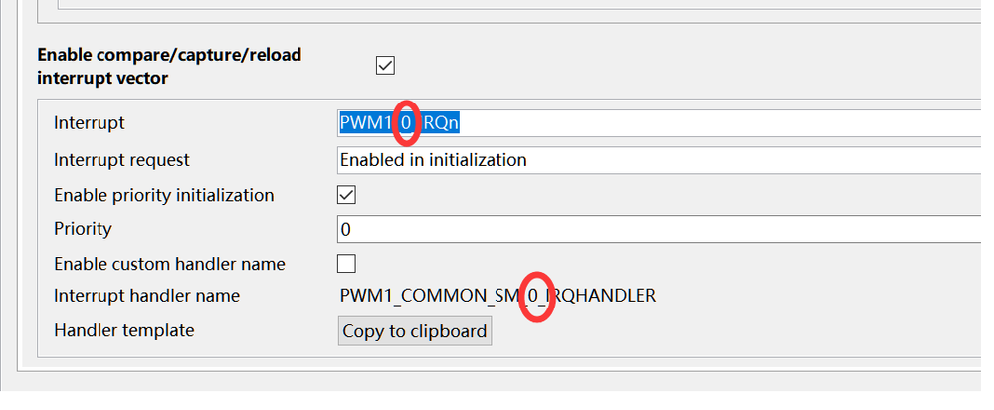Click the 'Interrupt' row label
The image size is (994, 410).
(x=90, y=123)
